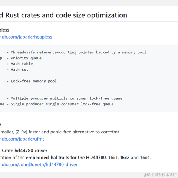Open the japaric/heapless GitHub link
178x178 pixels.
click(26, 37)
